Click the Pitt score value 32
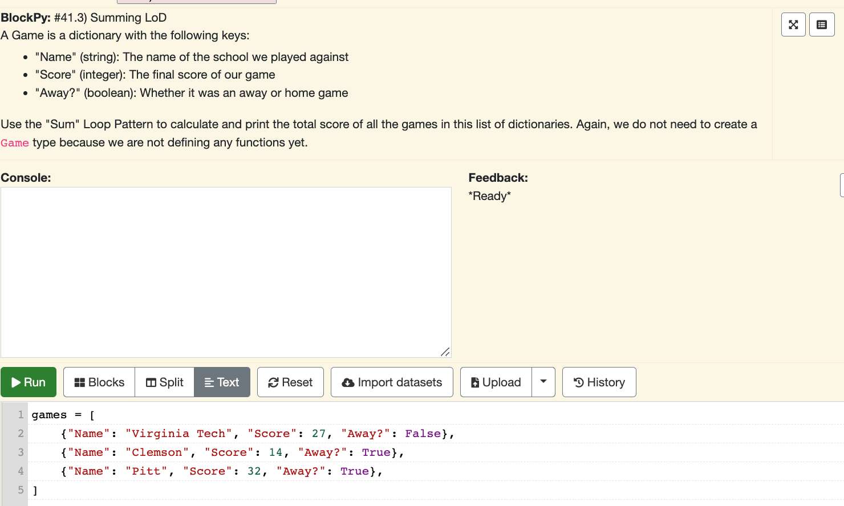This screenshot has width=844, height=506. (x=254, y=471)
